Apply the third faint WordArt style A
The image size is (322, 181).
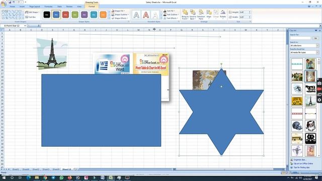click(x=155, y=15)
